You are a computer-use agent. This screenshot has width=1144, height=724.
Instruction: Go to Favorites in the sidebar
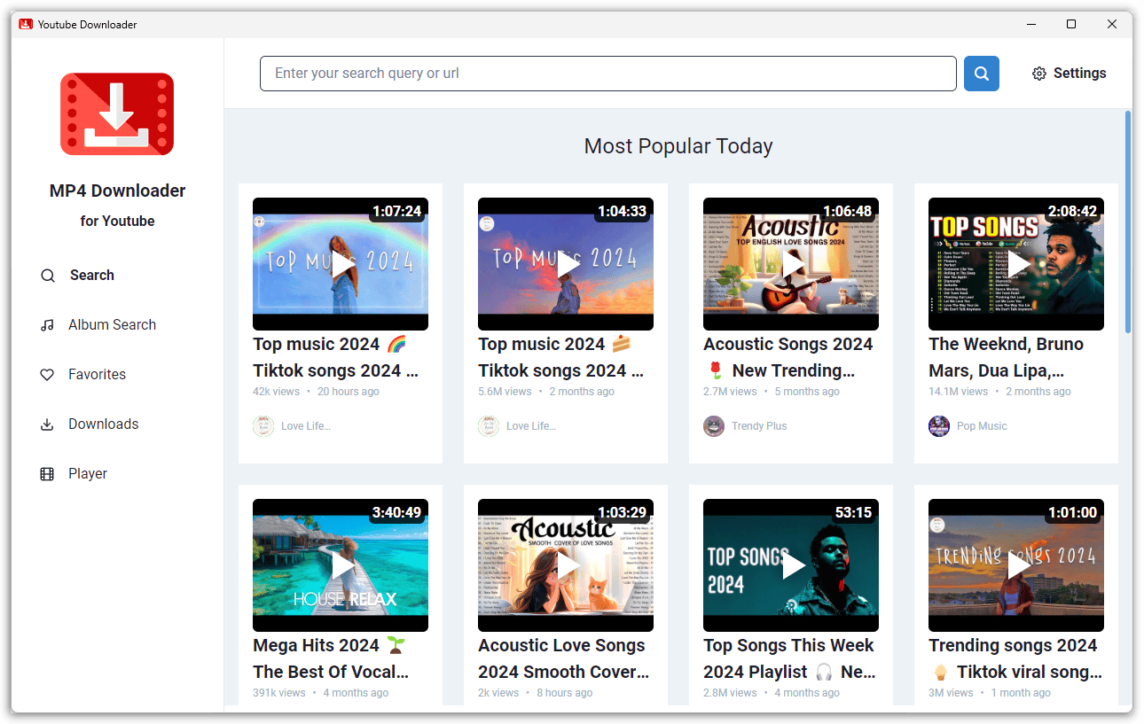pyautogui.click(x=97, y=375)
